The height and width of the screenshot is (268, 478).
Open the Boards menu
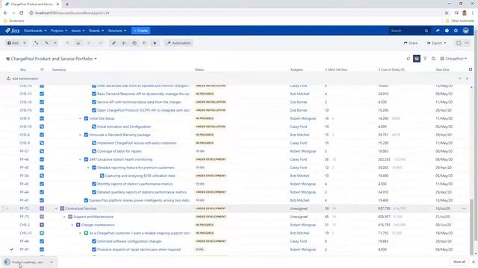96,31
